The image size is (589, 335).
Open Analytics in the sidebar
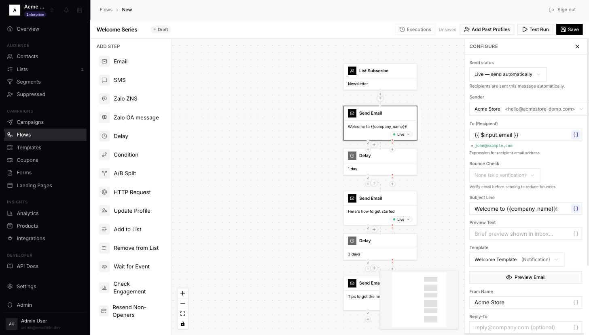tap(45, 214)
